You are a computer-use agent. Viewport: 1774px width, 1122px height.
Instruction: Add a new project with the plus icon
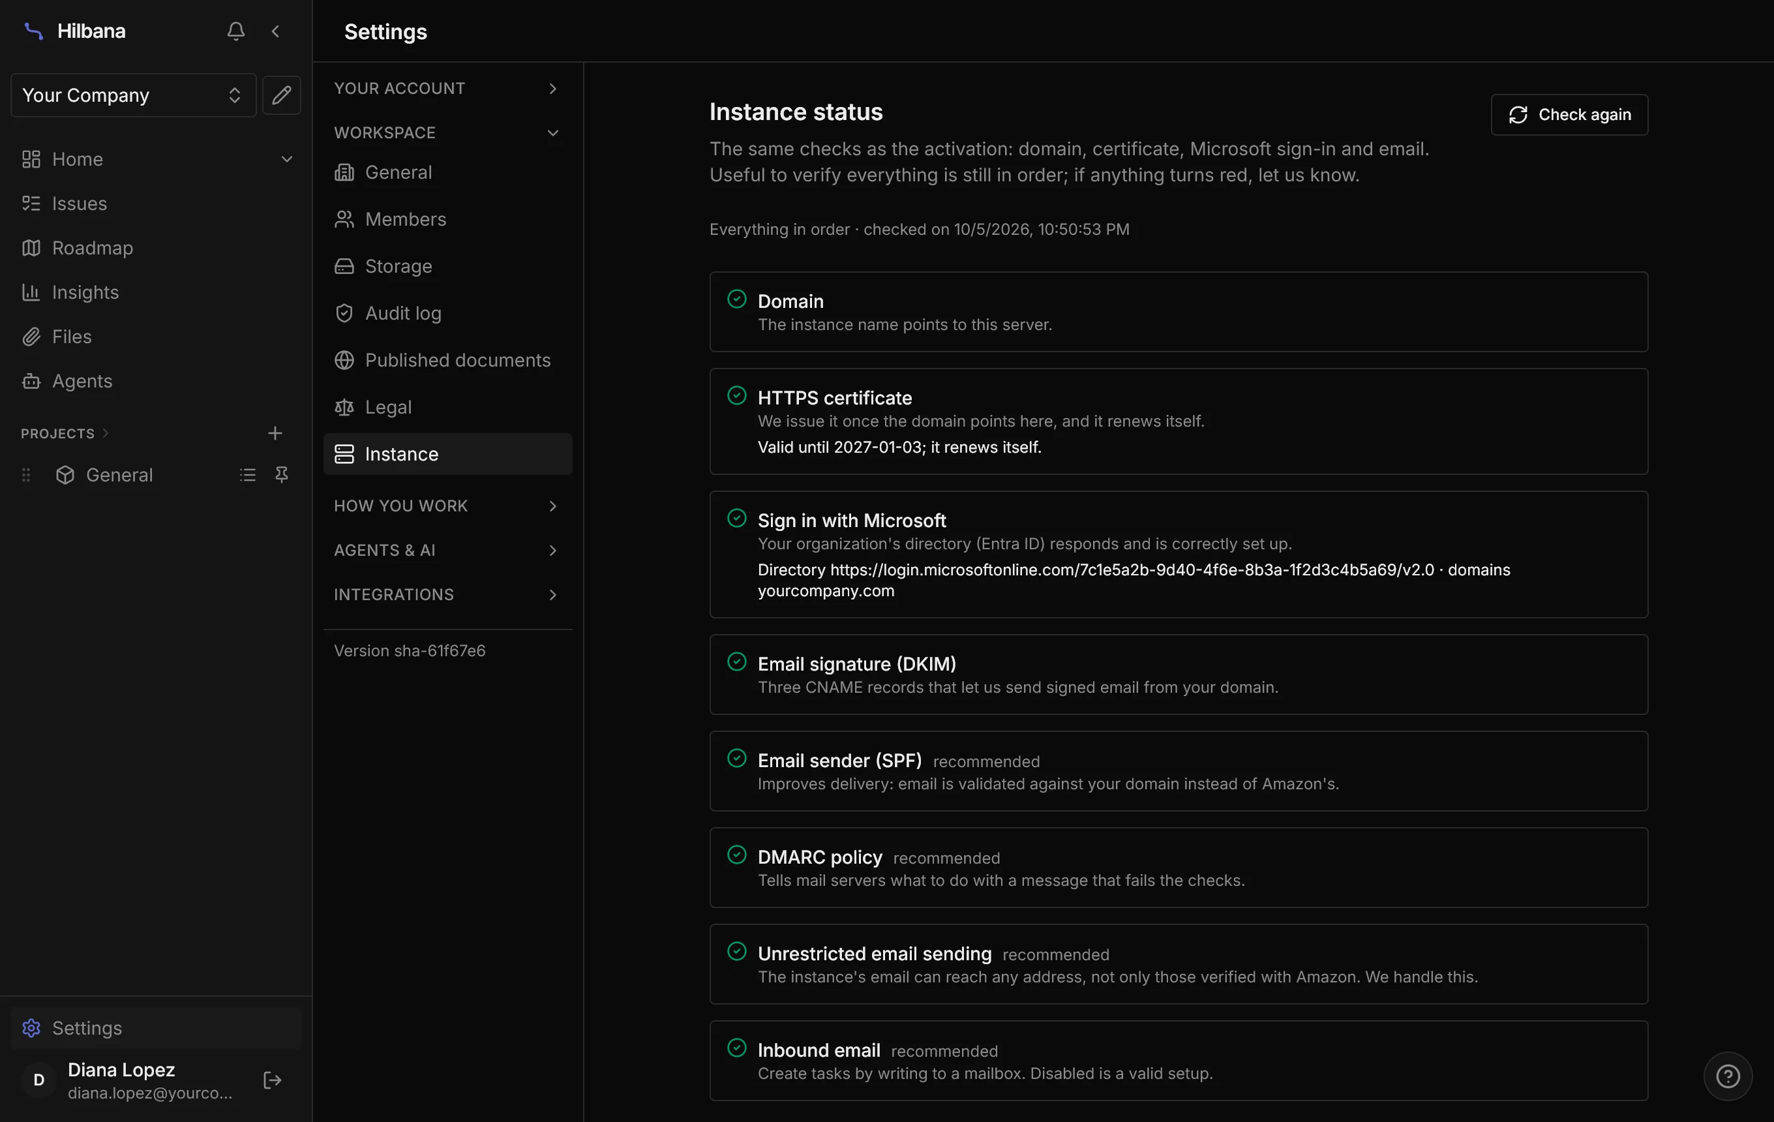[x=275, y=433]
